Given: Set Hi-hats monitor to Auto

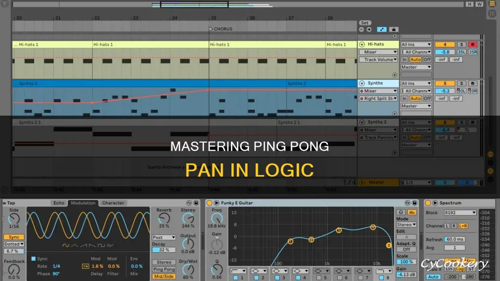Looking at the screenshot, I should point(415,60).
